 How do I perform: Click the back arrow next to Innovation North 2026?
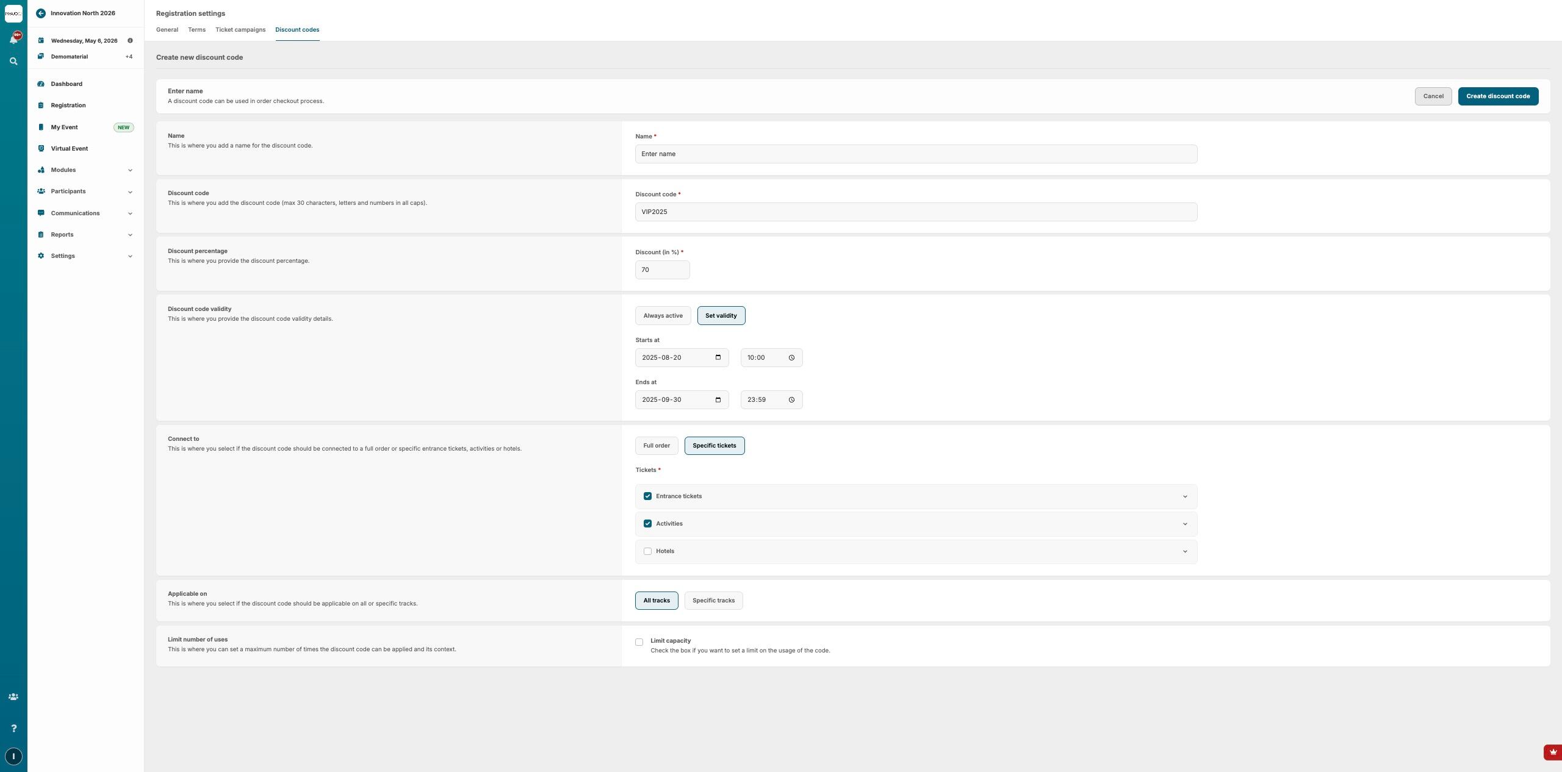click(x=41, y=13)
